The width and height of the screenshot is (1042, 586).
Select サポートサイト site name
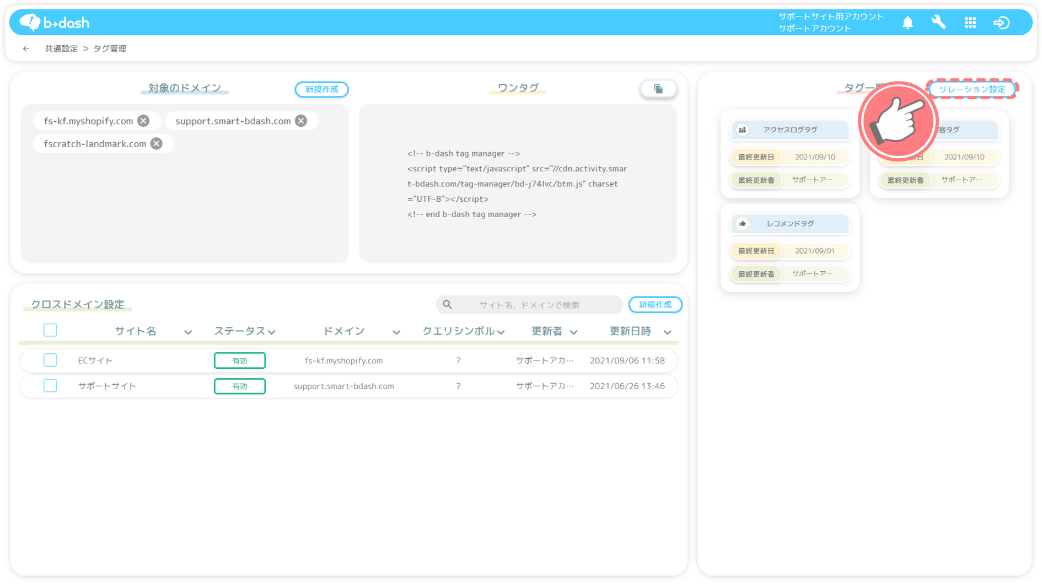(x=107, y=386)
